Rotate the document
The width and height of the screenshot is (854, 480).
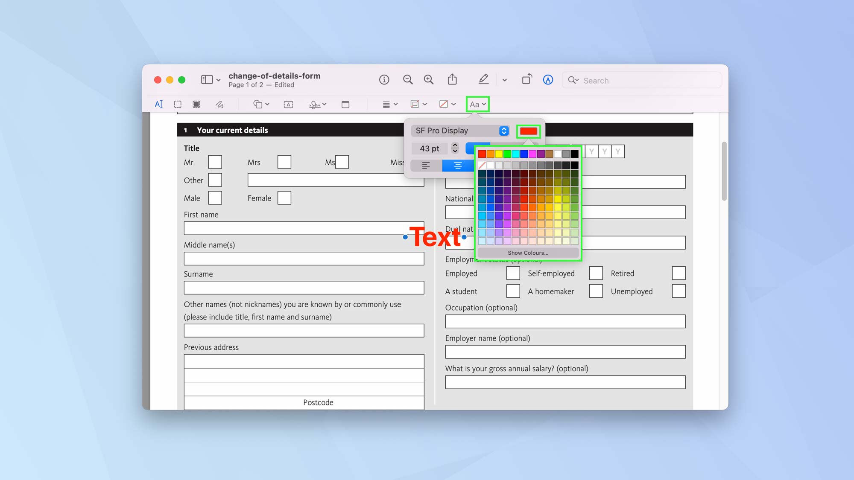[x=526, y=79]
